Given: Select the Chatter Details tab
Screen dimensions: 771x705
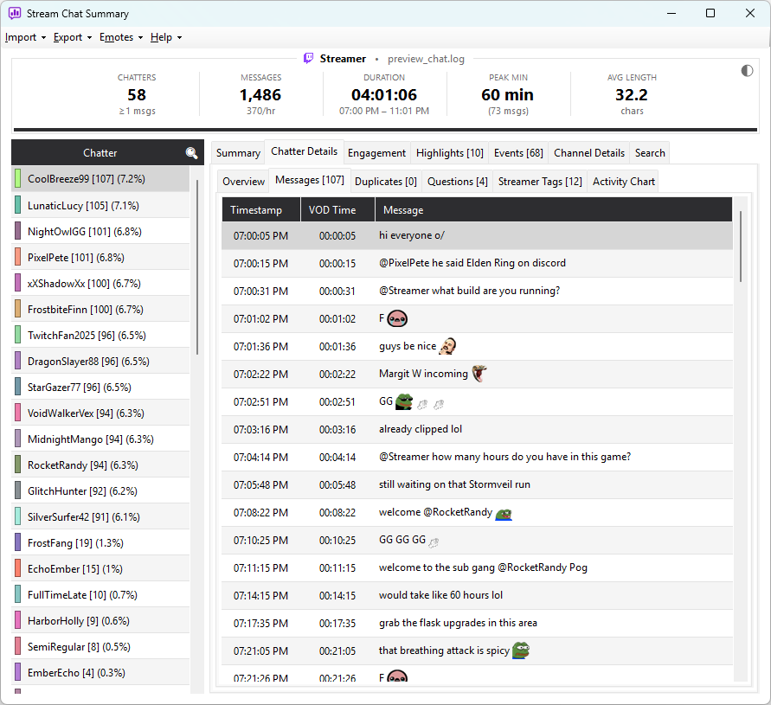Looking at the screenshot, I should coord(304,151).
